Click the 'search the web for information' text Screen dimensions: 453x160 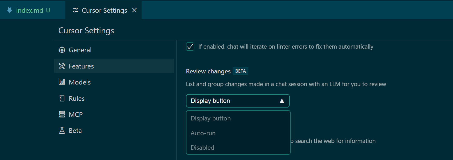pos(335,141)
